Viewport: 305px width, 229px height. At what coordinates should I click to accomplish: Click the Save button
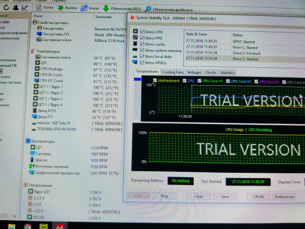coord(225,197)
